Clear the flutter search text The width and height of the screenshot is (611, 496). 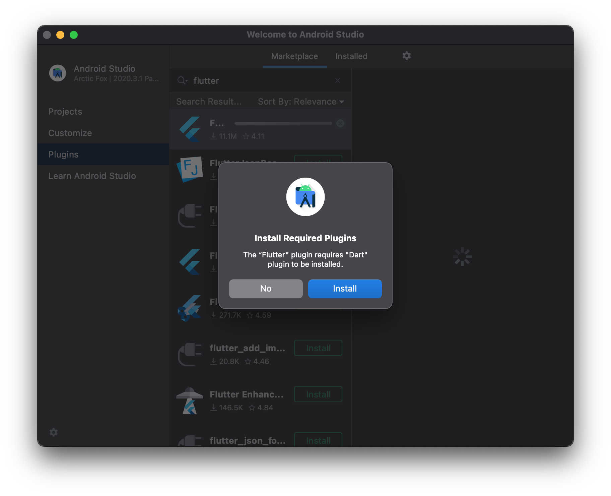338,80
